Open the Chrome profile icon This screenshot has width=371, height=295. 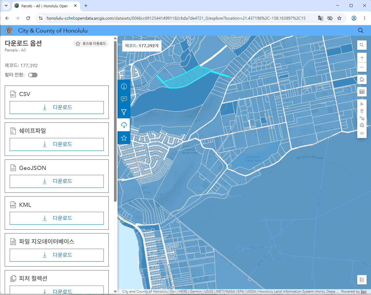click(x=354, y=18)
